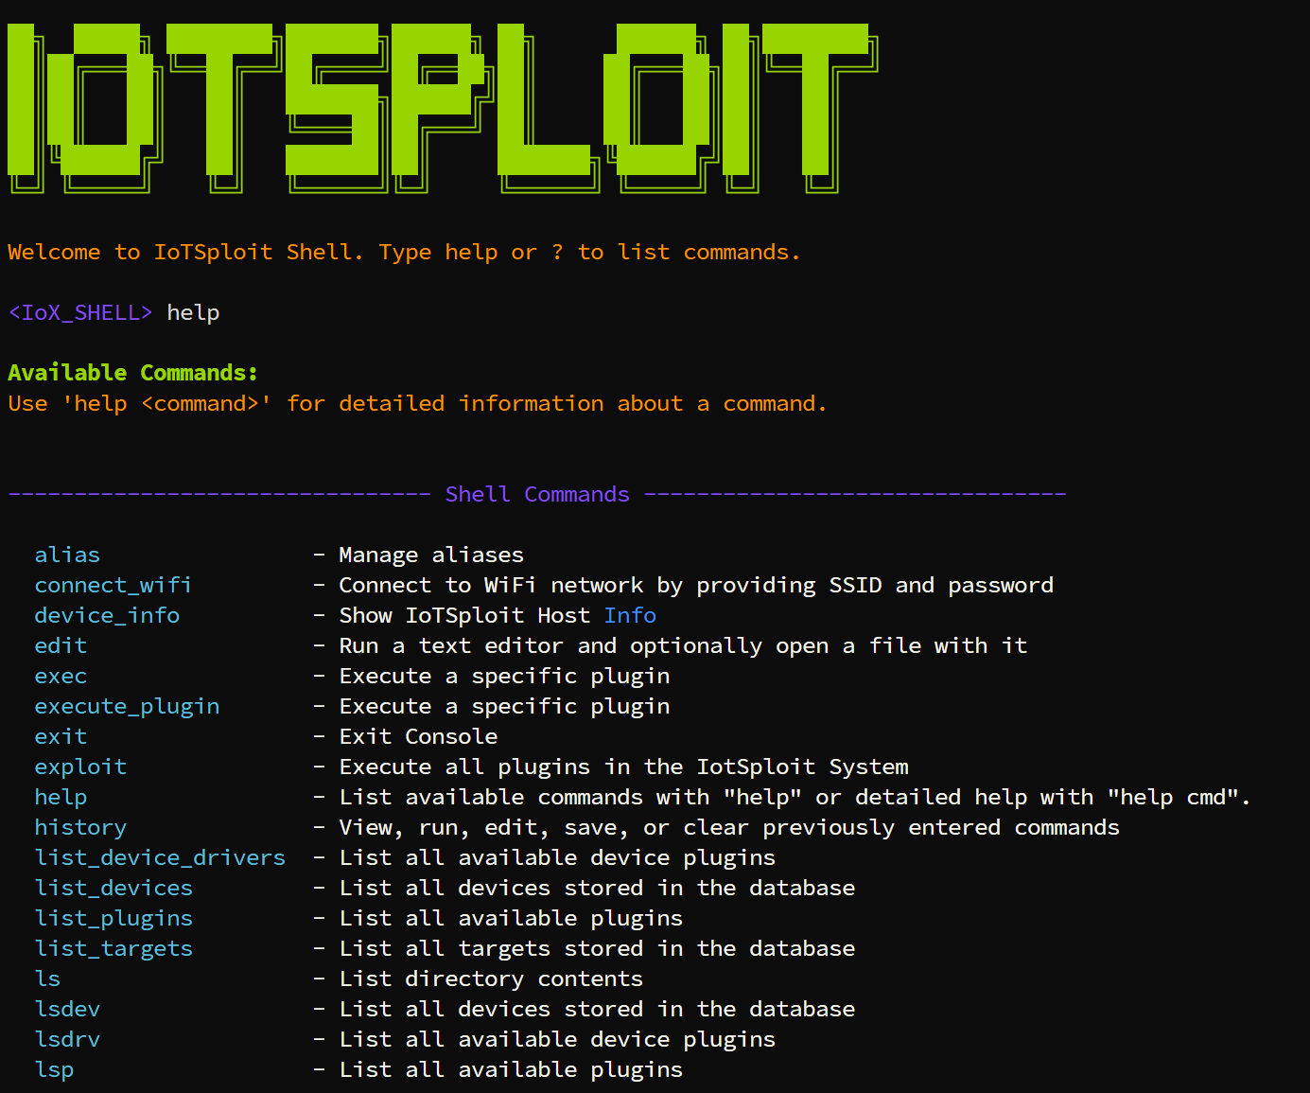The height and width of the screenshot is (1093, 1310).
Task: Select the 'list_targets' command name
Action: 114,949
